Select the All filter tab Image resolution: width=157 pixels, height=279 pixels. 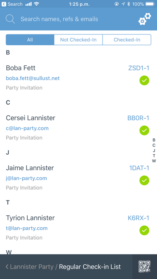click(30, 40)
